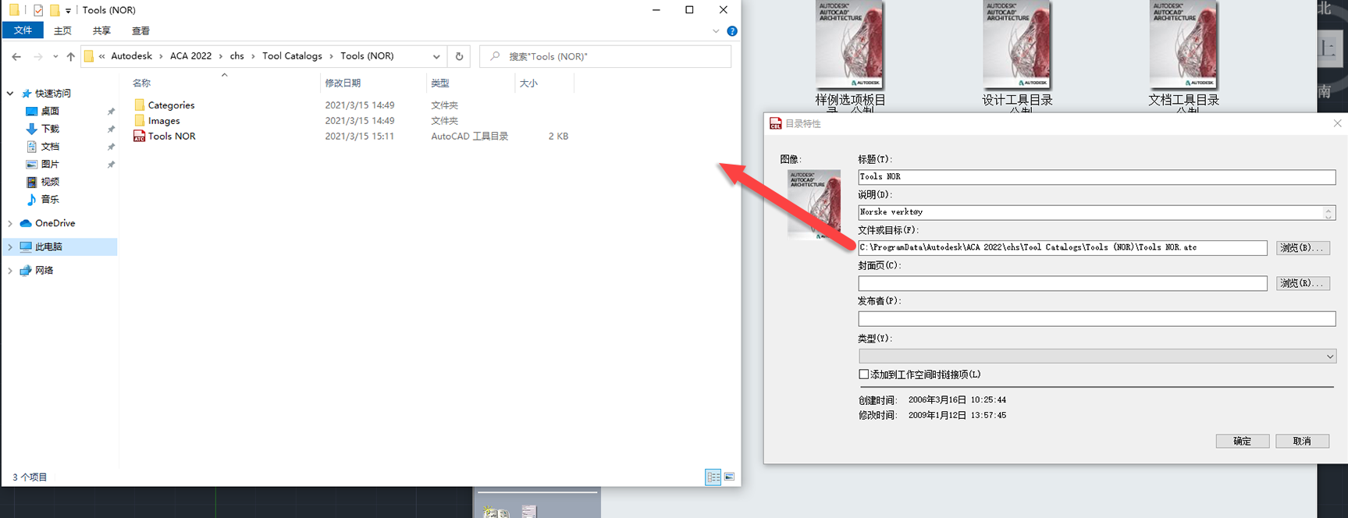Click the 取消 Cancel button
Screen dimensions: 1348x518
[1302, 441]
